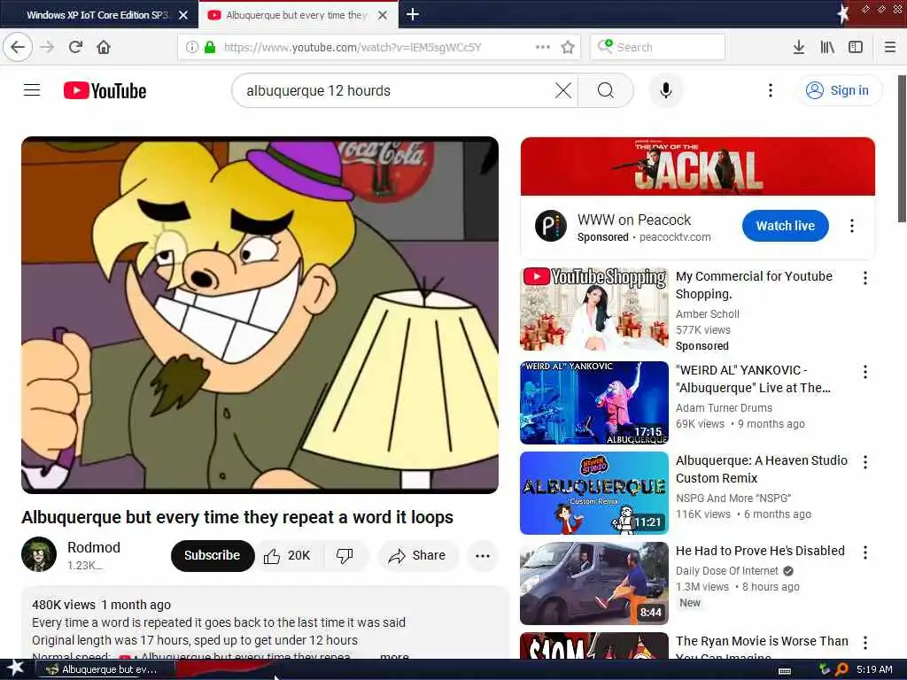
Task: Expand the description with ...more
Action: [394, 656]
